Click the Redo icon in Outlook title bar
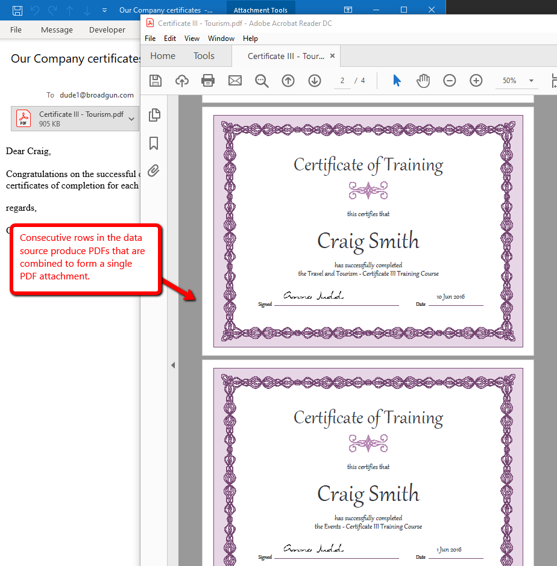The height and width of the screenshot is (566, 557). click(52, 10)
